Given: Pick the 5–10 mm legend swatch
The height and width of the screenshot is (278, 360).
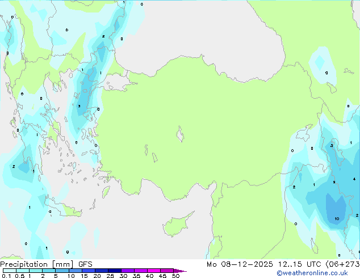Looking at the screenshot, I should coord(62,271).
